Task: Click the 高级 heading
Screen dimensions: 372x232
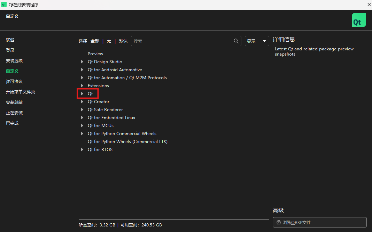Action: click(x=278, y=210)
